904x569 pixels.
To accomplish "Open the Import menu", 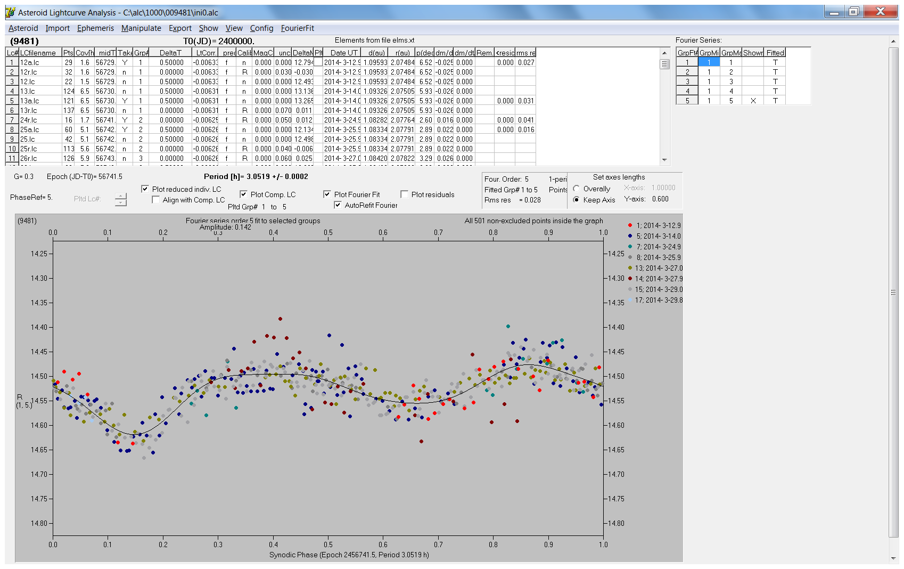I will (x=57, y=28).
